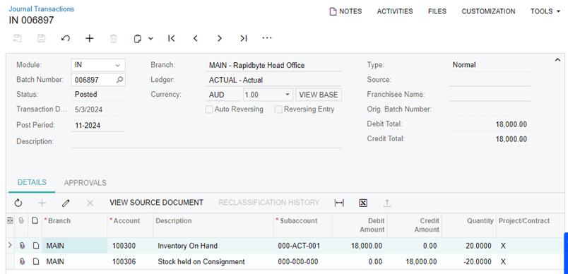Click View Source Document button
The width and height of the screenshot is (568, 274).
pyautogui.click(x=157, y=203)
